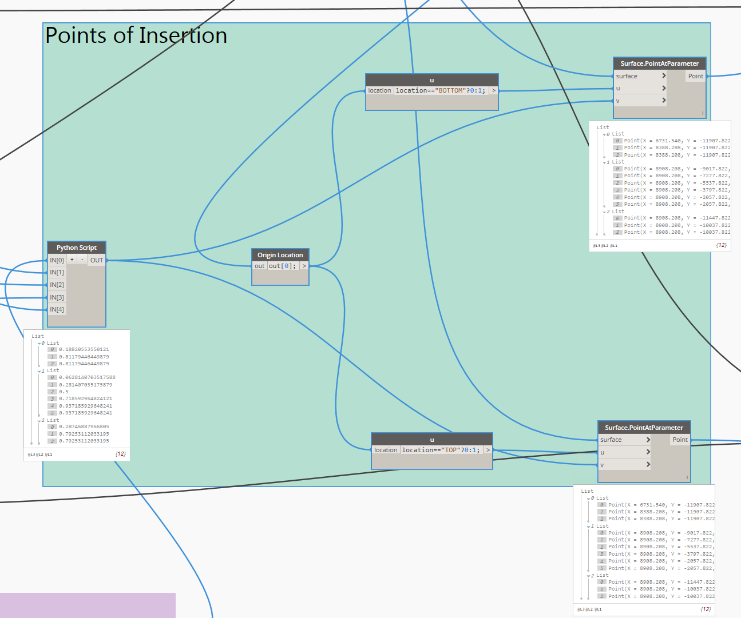Screen dimensions: 741x618
Task: Select the Y = -9017.822 point in upper preview
Action: tap(677, 169)
